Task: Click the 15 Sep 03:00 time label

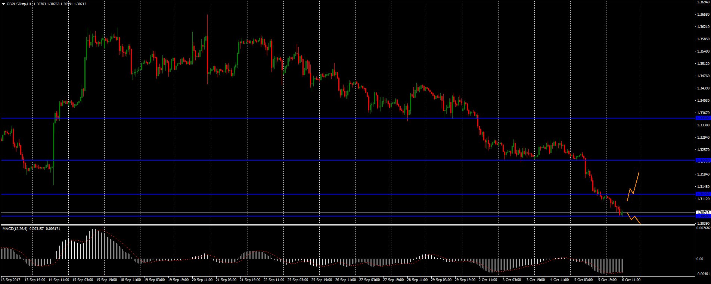Action: [83, 279]
